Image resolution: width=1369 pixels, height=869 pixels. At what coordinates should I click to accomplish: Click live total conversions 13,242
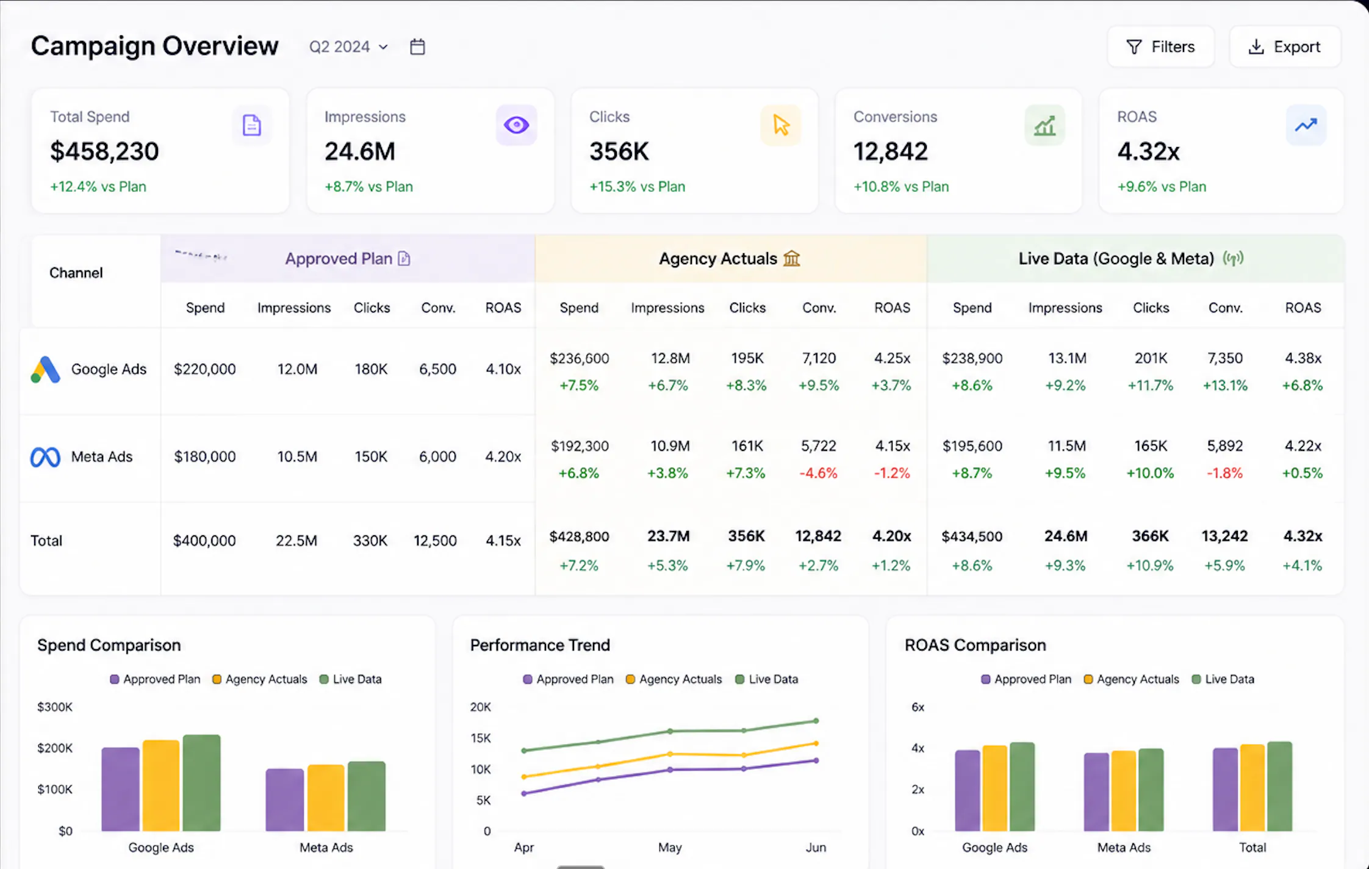click(x=1225, y=536)
